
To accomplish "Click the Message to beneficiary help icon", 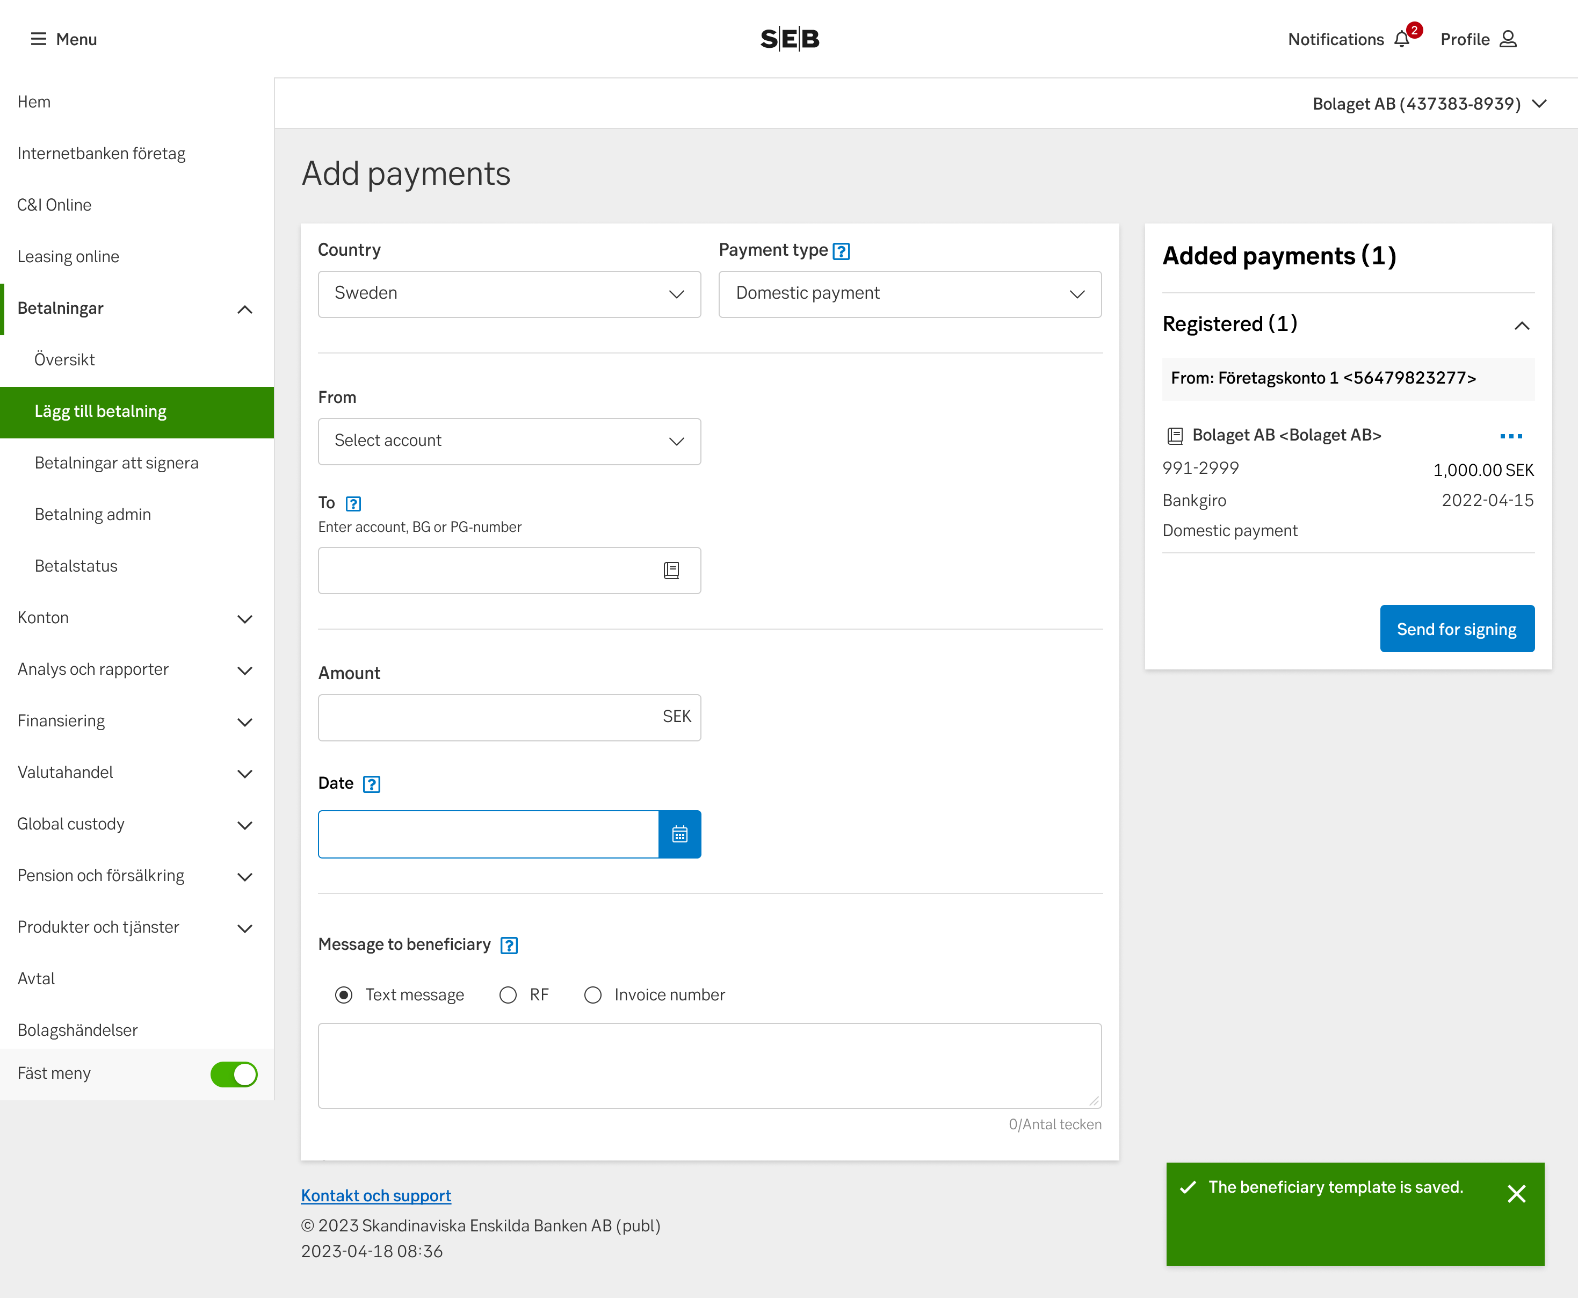I will point(509,945).
